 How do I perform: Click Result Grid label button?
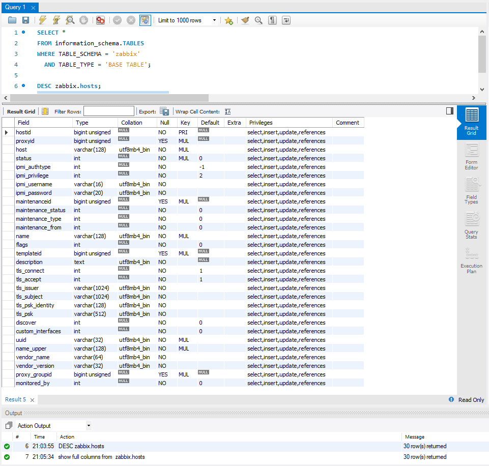click(x=21, y=111)
